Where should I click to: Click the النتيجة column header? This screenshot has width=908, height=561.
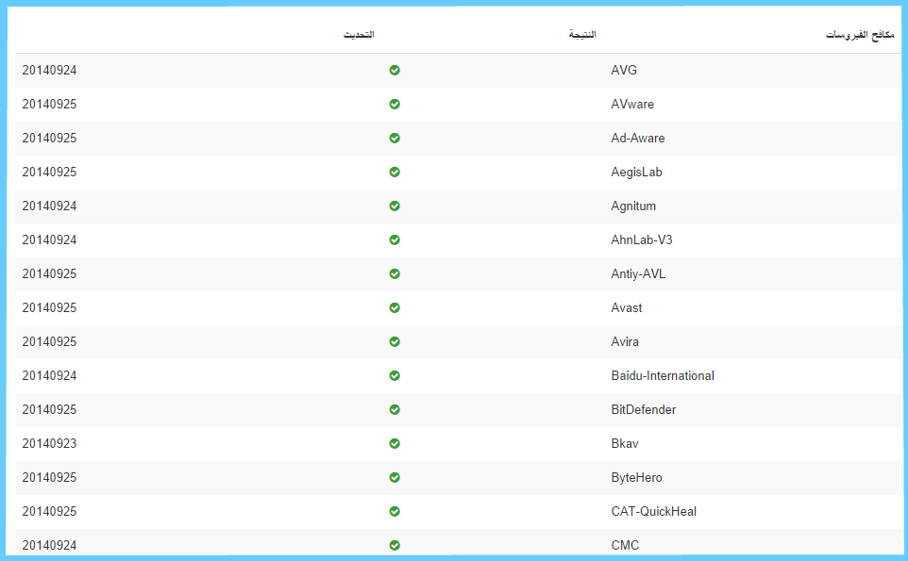click(x=582, y=35)
